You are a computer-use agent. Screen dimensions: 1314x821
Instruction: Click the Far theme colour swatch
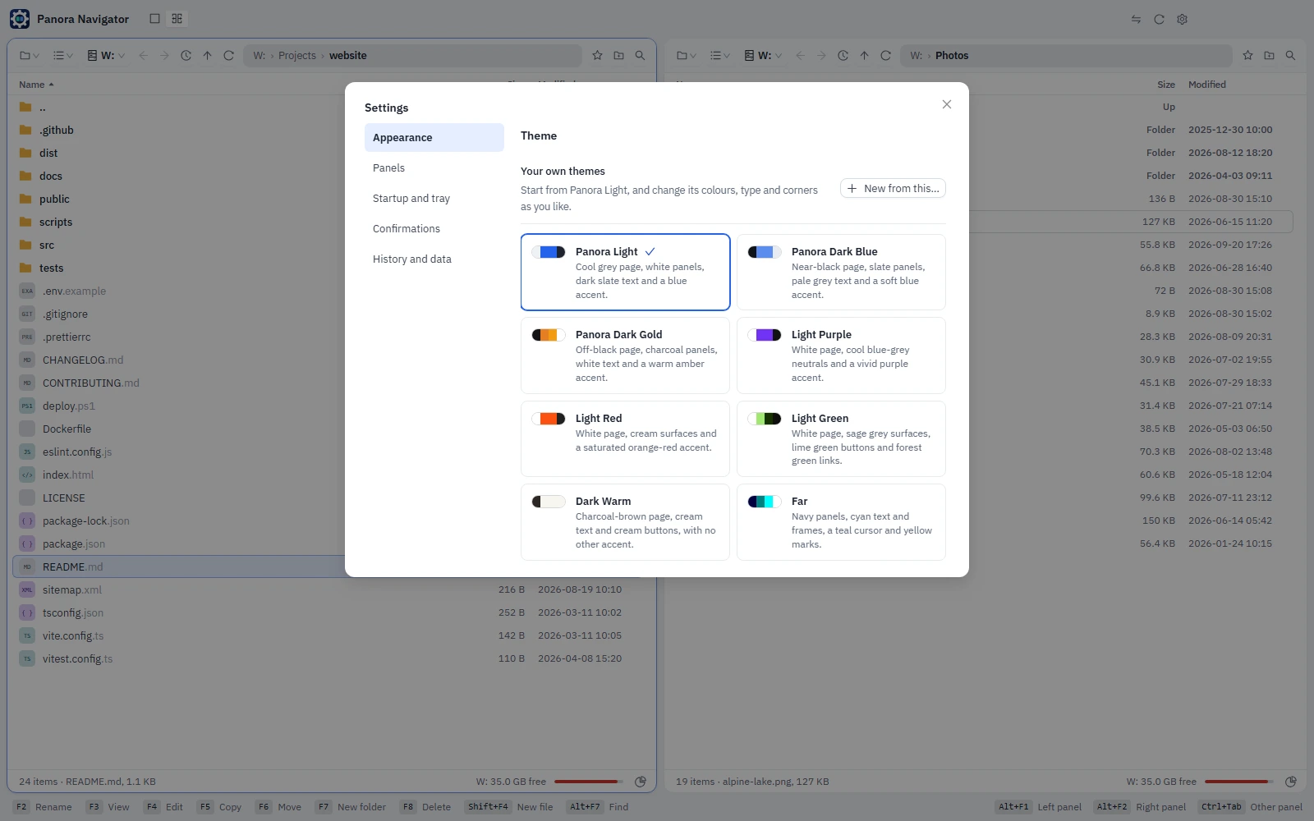[x=765, y=502]
